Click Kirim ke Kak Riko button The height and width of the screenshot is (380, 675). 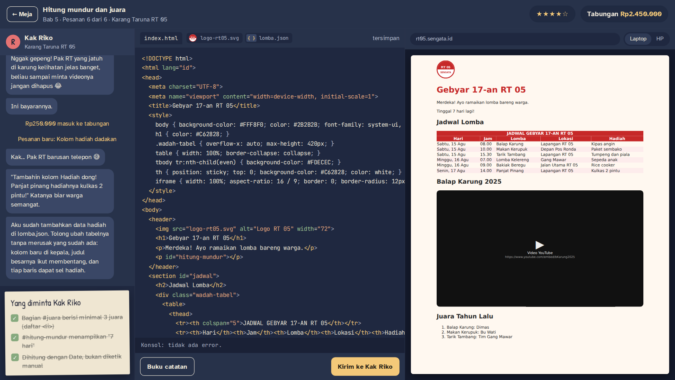[x=365, y=367]
